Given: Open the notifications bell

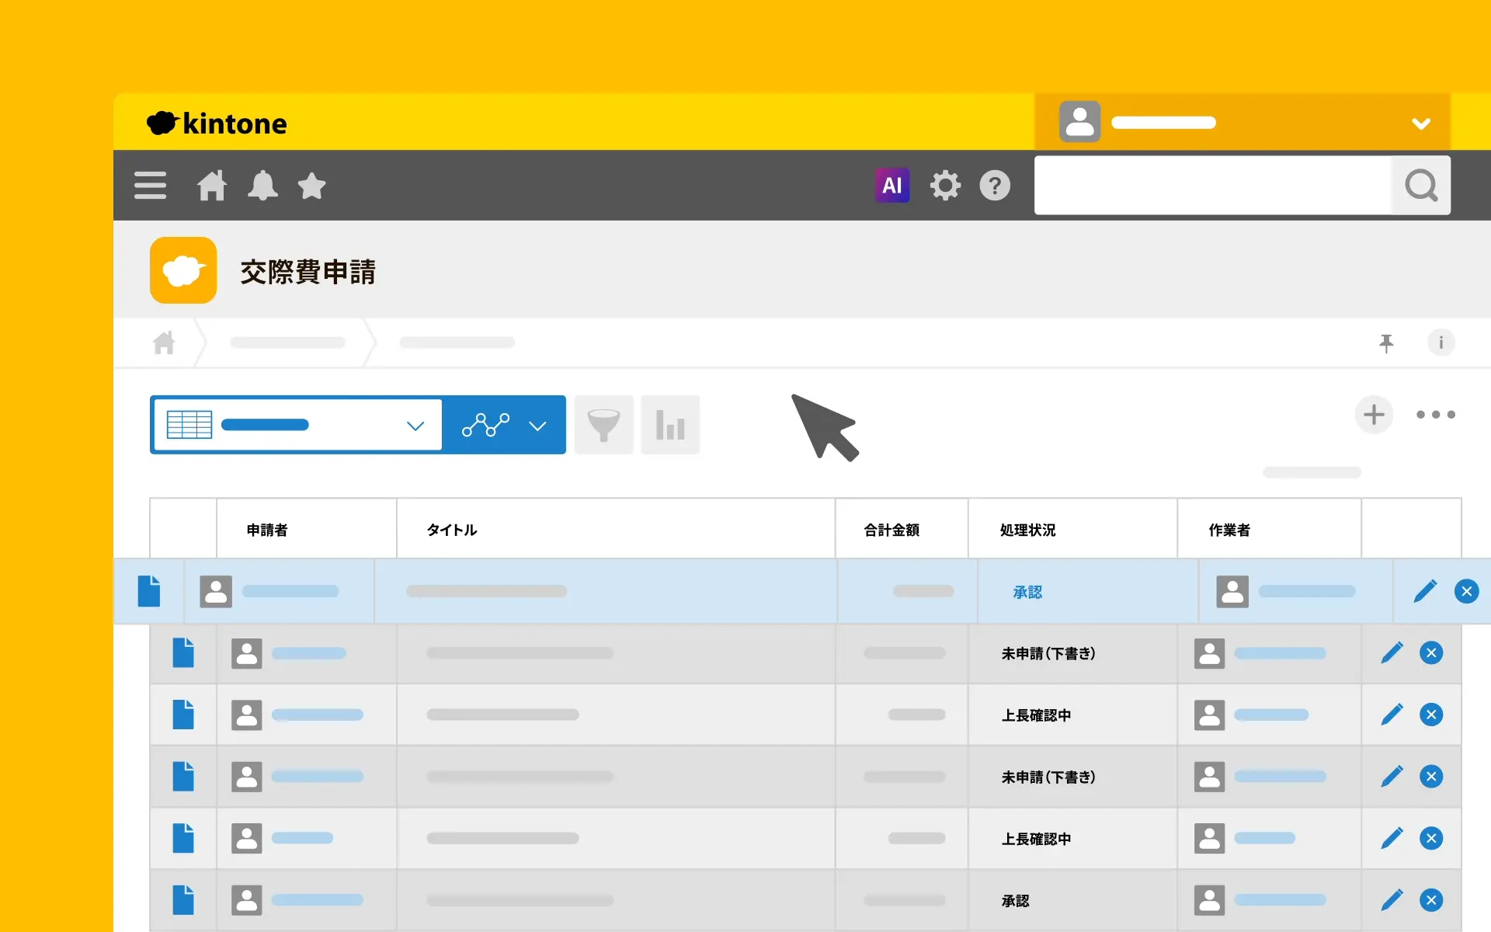Looking at the screenshot, I should coord(262,186).
